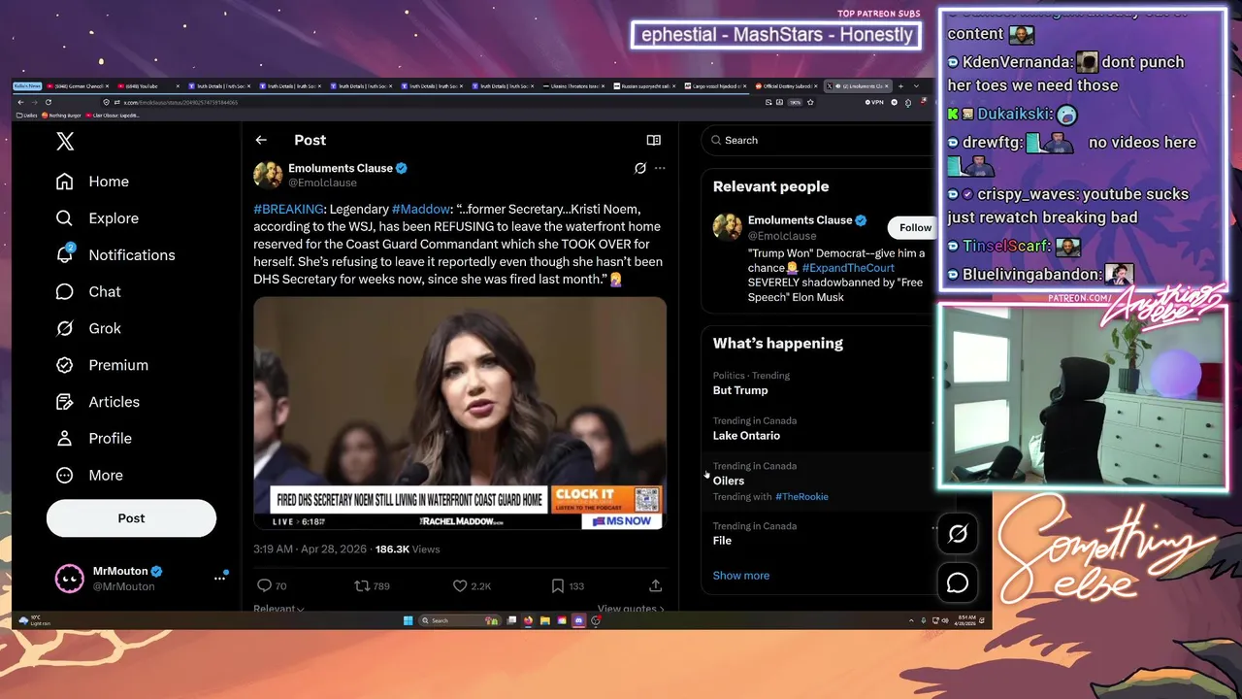Open Notifications with bell icon

click(115, 255)
